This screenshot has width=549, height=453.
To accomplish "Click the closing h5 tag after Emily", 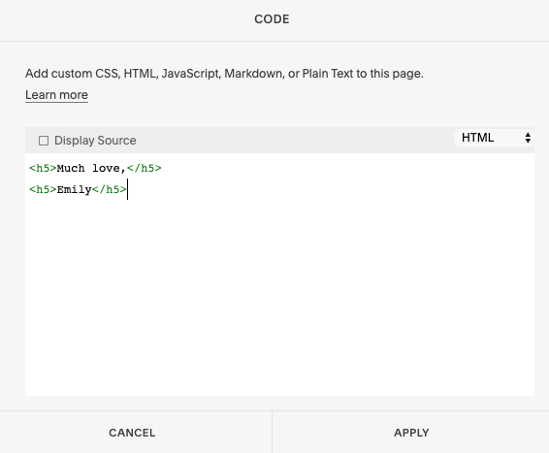I will (110, 190).
